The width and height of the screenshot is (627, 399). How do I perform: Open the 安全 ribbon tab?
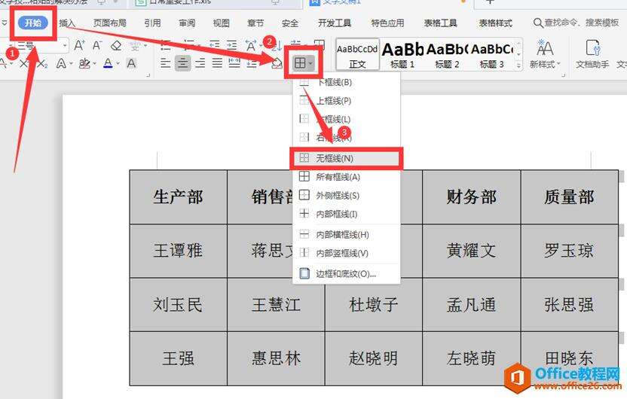[290, 23]
